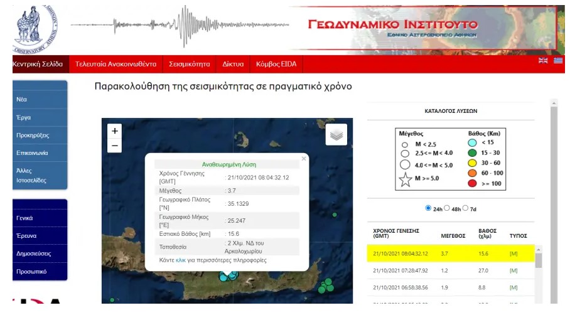Image resolution: width=570 pixels, height=325 pixels.
Task: Switch language to English flag
Action: click(x=543, y=61)
